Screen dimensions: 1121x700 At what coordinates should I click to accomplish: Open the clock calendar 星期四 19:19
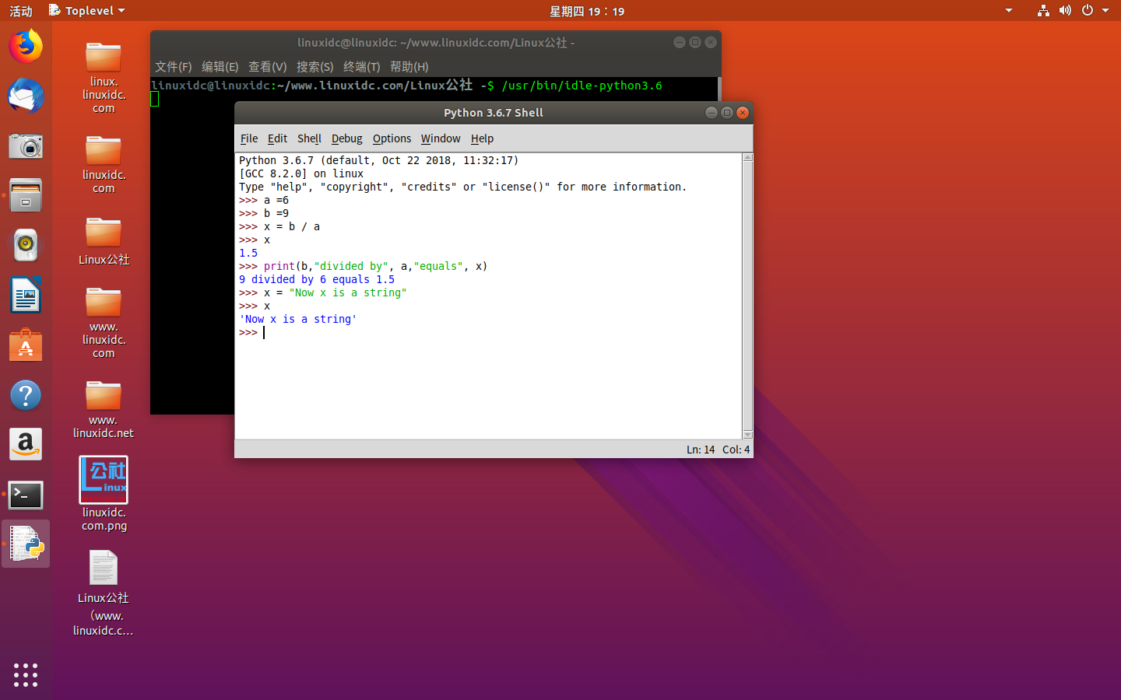coord(587,11)
